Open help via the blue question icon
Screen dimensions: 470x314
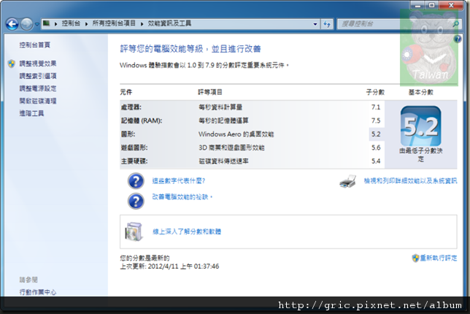point(458,39)
